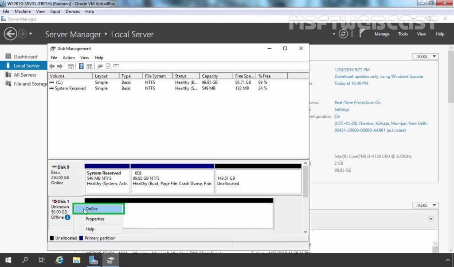Click the red checkmark page toolbar icon

pyautogui.click(x=108, y=66)
